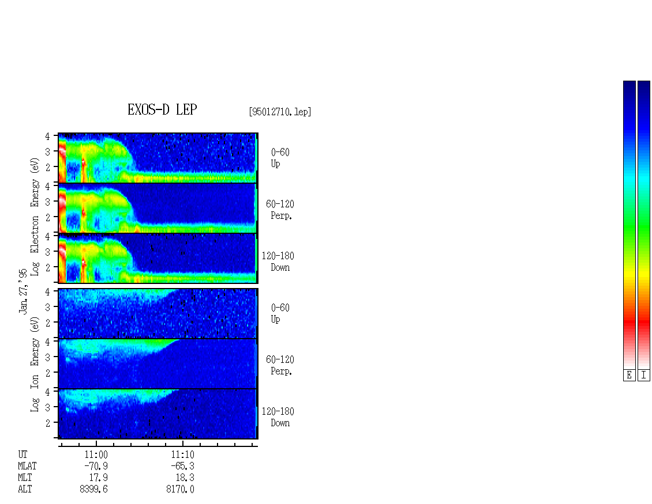Click the UT row label
Image resolution: width=652 pixels, height=504 pixels.
(23, 454)
